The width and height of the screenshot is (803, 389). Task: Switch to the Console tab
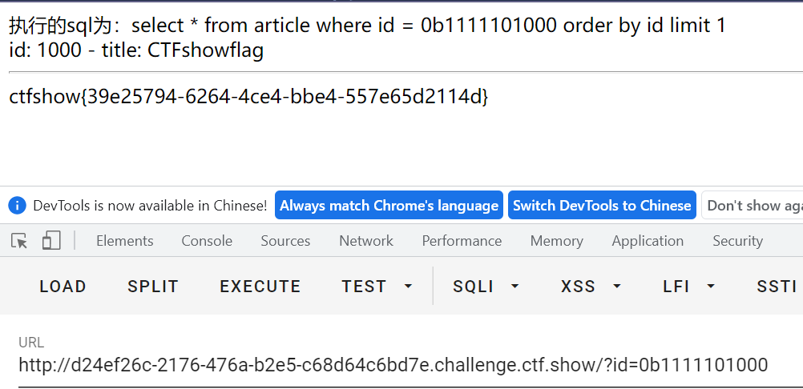(x=207, y=241)
